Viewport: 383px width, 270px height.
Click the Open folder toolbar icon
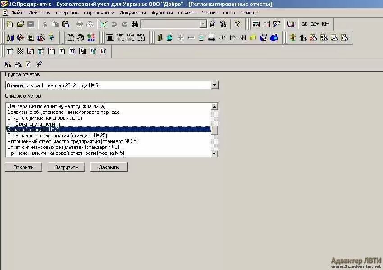21,24
